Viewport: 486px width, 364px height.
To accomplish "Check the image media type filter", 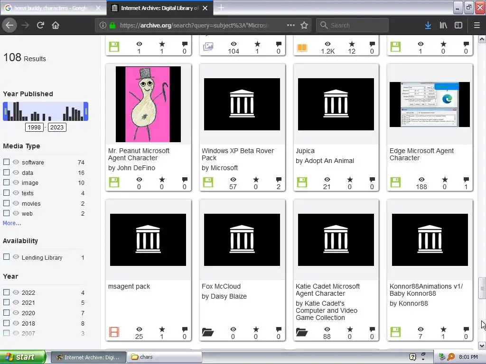I will [6, 182].
